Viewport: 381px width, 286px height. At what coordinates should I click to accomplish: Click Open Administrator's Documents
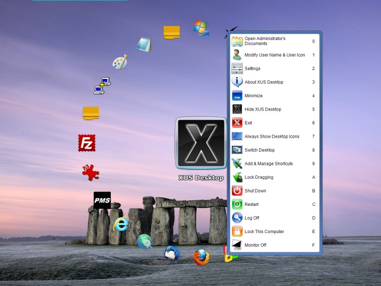click(265, 41)
